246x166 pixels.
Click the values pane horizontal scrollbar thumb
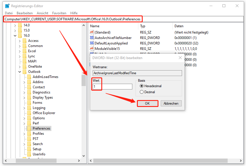pos(160,161)
